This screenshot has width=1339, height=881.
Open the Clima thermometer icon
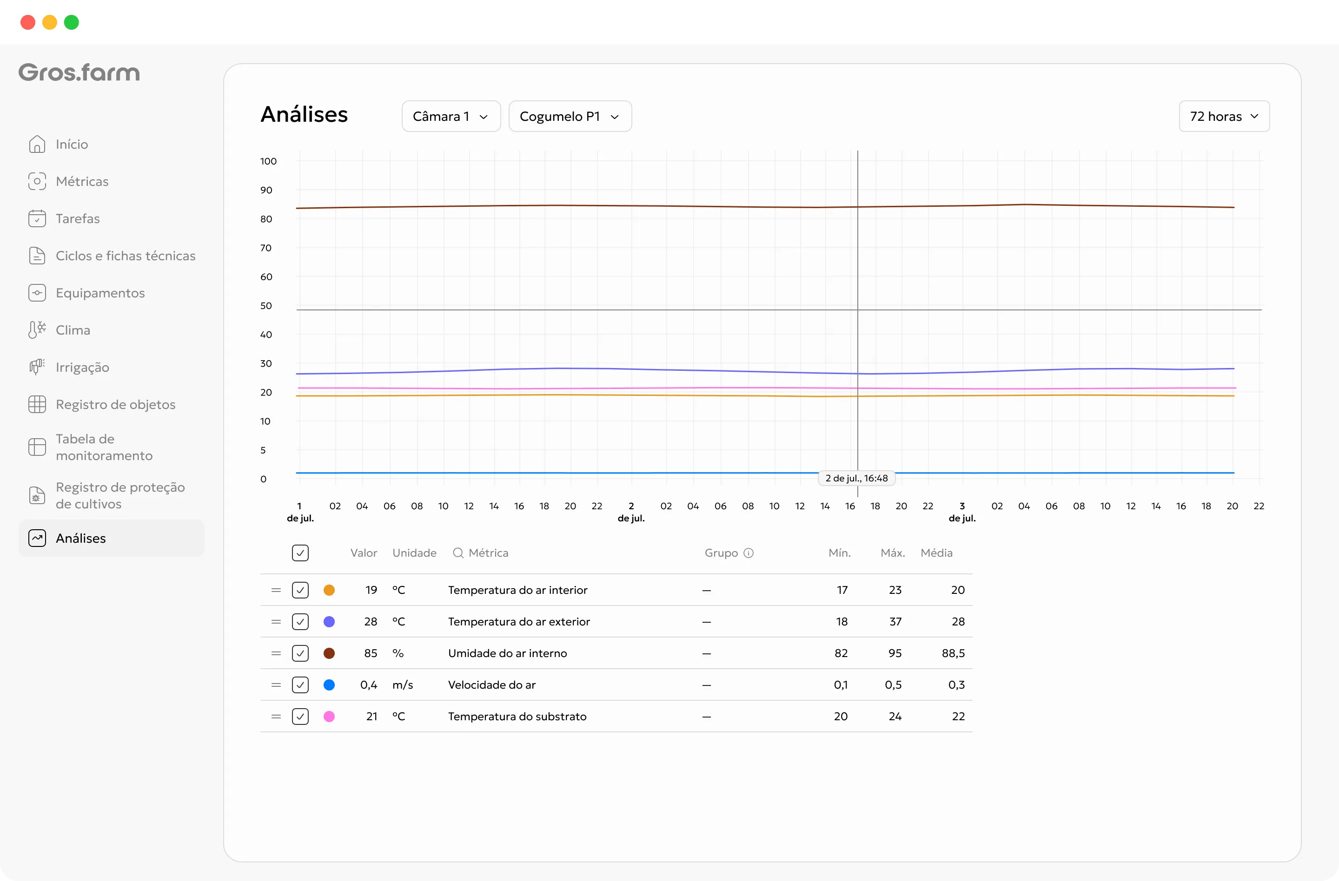click(x=37, y=330)
